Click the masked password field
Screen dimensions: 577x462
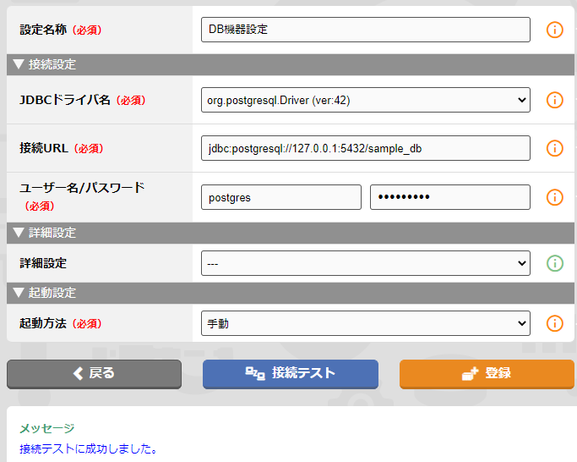click(x=449, y=197)
